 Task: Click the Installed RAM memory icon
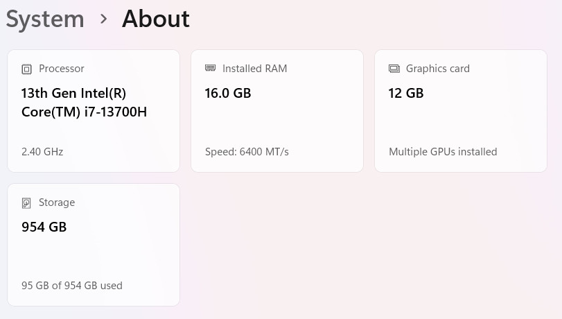(x=211, y=68)
